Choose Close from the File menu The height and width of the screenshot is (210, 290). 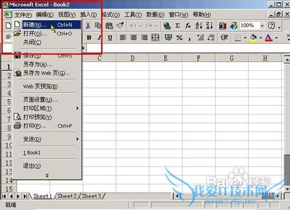[x=47, y=42]
